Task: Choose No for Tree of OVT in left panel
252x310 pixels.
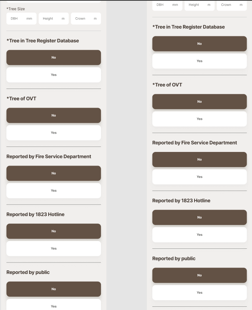Action: 54,116
